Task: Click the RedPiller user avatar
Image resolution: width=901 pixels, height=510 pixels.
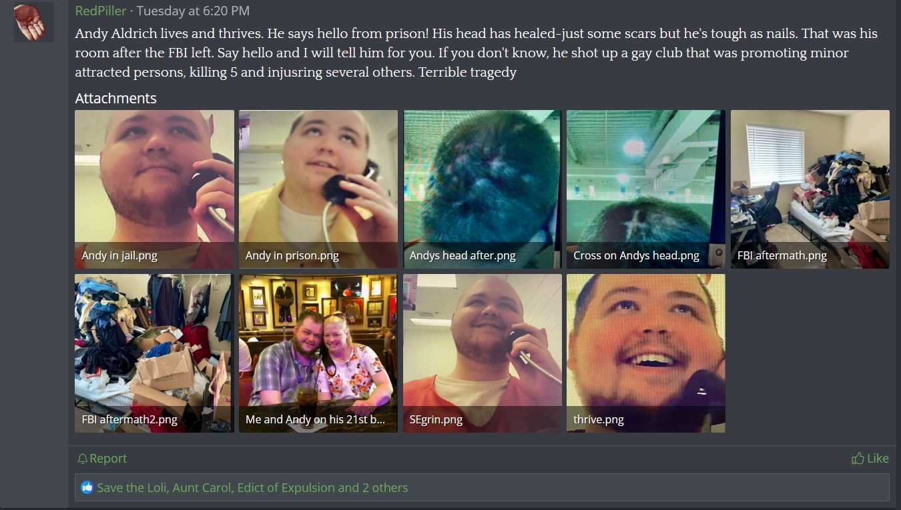Action: 34,22
